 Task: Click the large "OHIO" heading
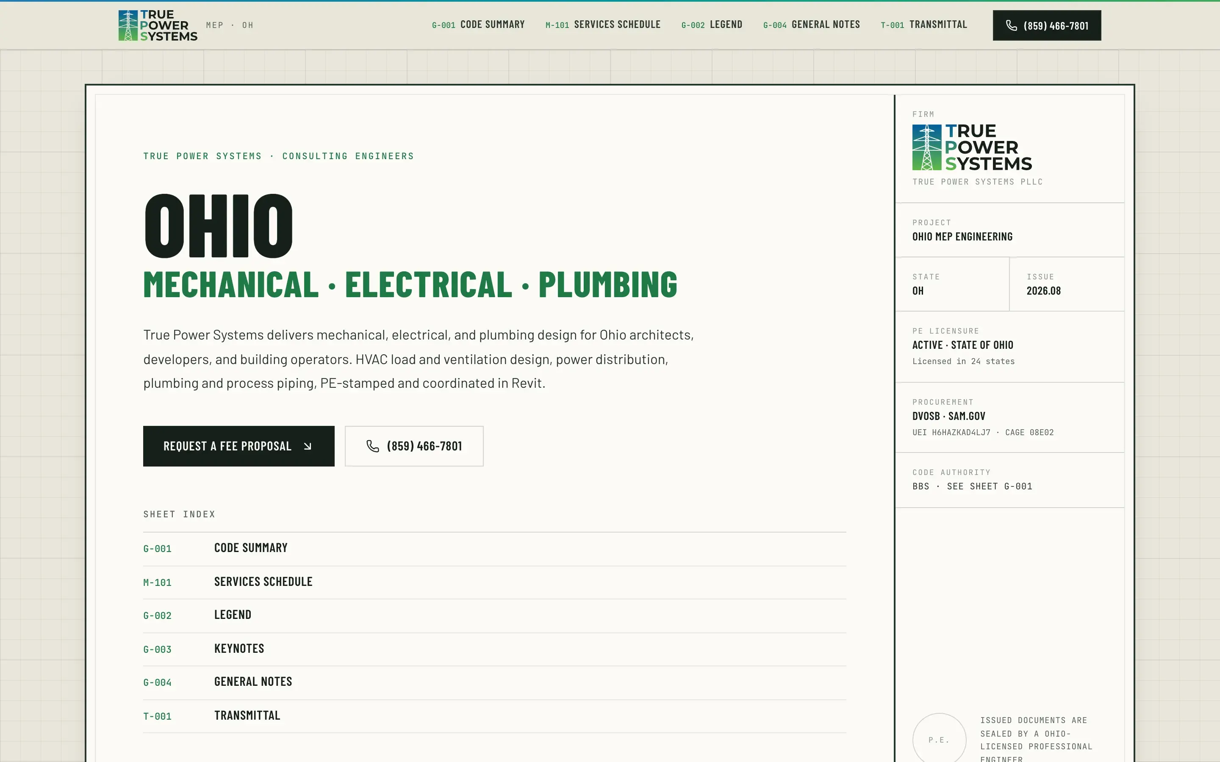click(x=218, y=226)
